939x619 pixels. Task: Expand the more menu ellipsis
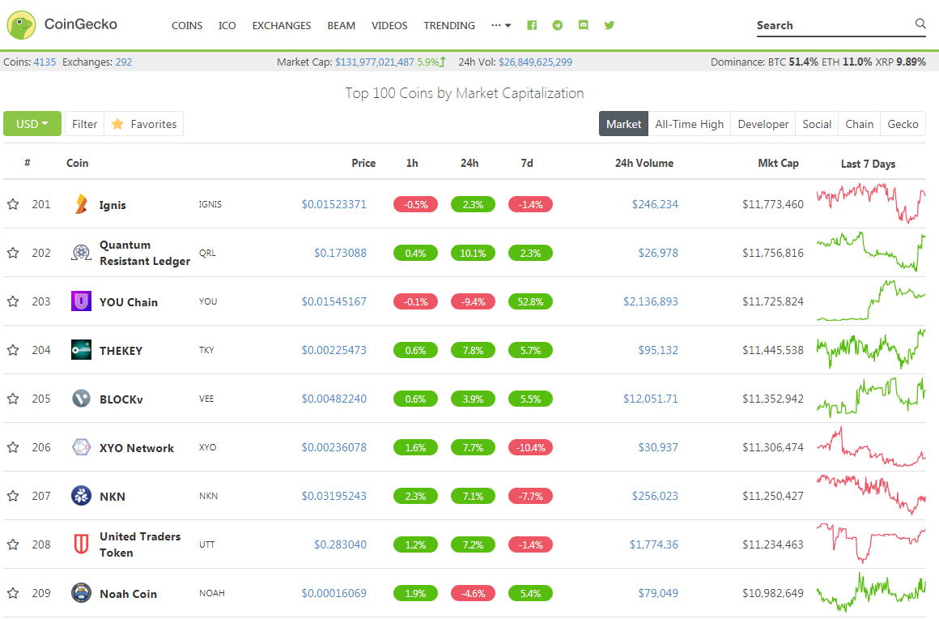(x=500, y=25)
